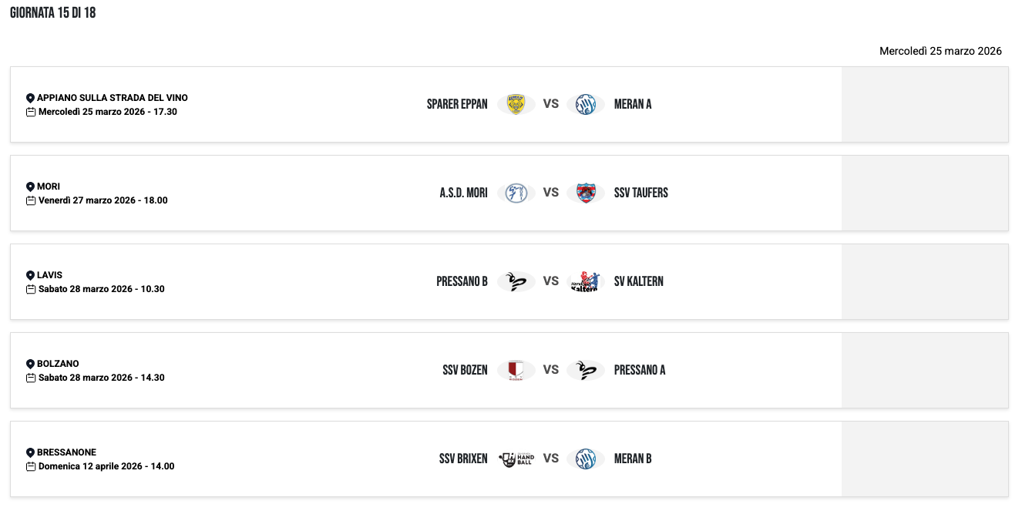1032x511 pixels.
Task: Select the SSV Taufers team crest
Action: 585,193
